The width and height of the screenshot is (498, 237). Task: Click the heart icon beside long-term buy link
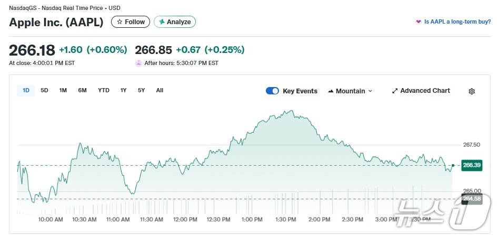coord(419,22)
